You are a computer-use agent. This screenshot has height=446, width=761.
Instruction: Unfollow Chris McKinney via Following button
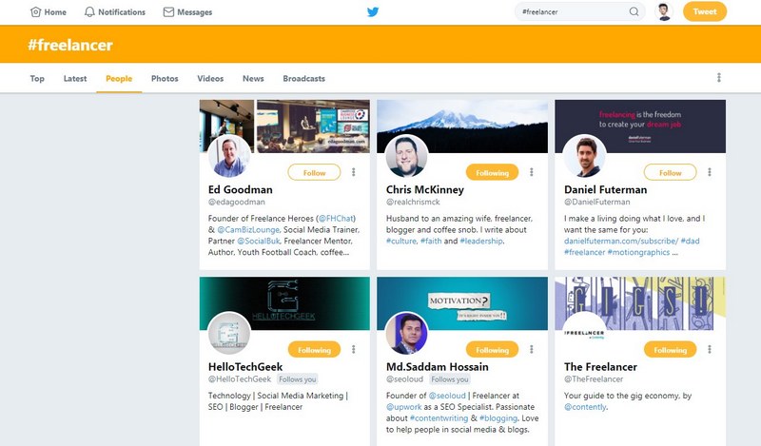[492, 173]
